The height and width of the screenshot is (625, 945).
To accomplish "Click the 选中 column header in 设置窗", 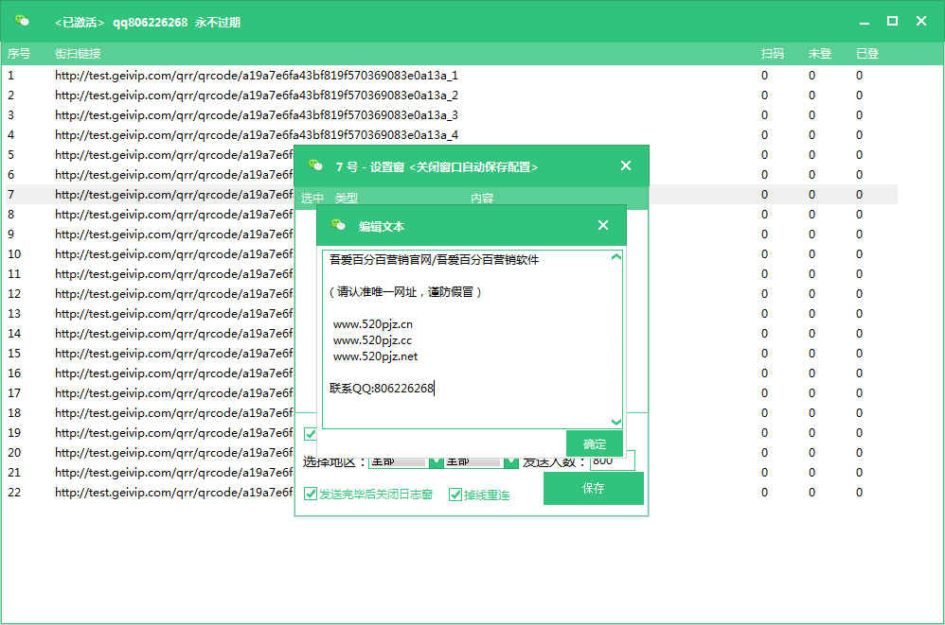I will click(312, 198).
